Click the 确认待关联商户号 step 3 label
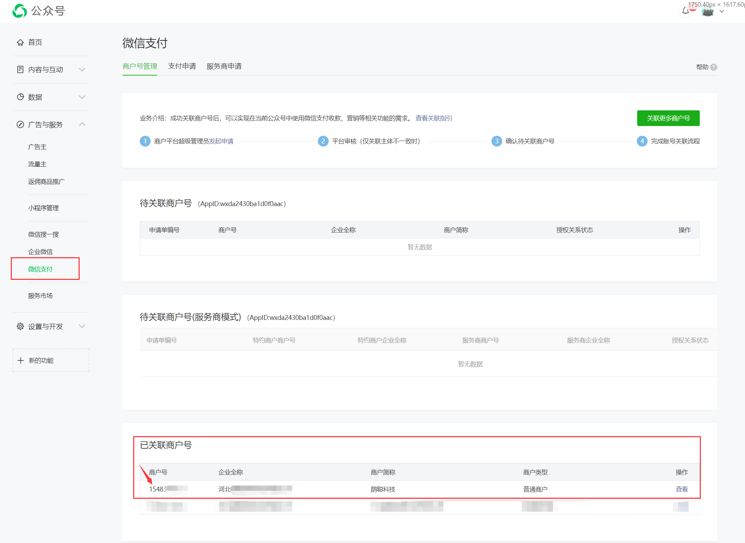This screenshot has width=745, height=543. (x=530, y=141)
